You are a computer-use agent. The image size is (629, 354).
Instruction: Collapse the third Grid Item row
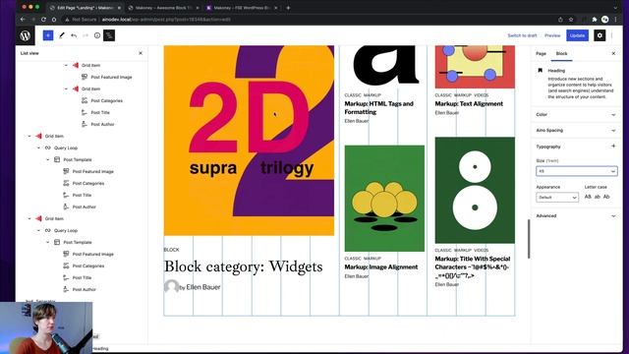[29, 136]
